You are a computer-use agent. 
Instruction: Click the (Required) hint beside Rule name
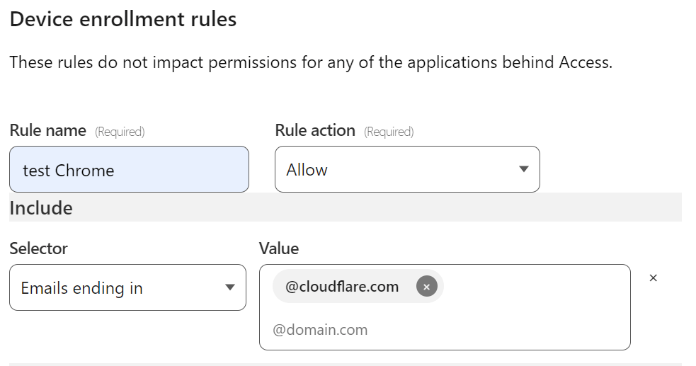pyautogui.click(x=120, y=132)
